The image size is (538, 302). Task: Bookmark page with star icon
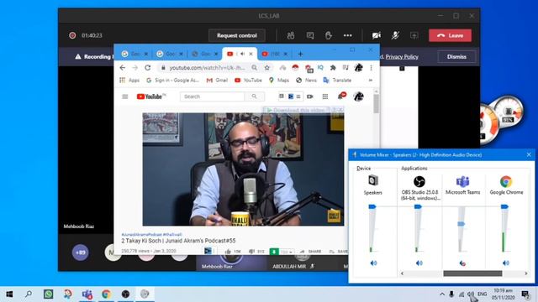[x=267, y=68]
